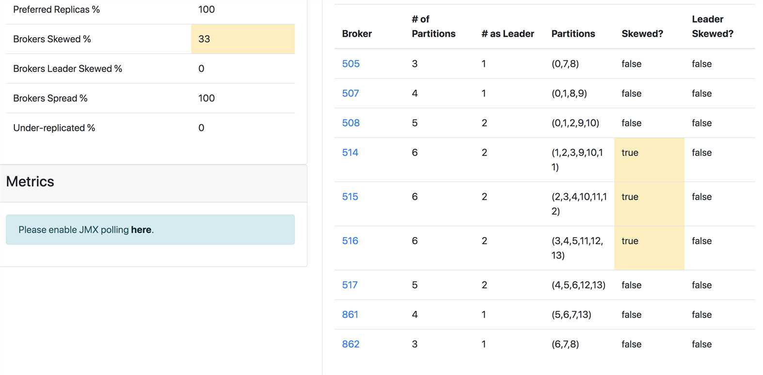The image size is (763, 375).
Task: Click Leader Skewed 'false' value in broker 862 row
Action: click(701, 344)
